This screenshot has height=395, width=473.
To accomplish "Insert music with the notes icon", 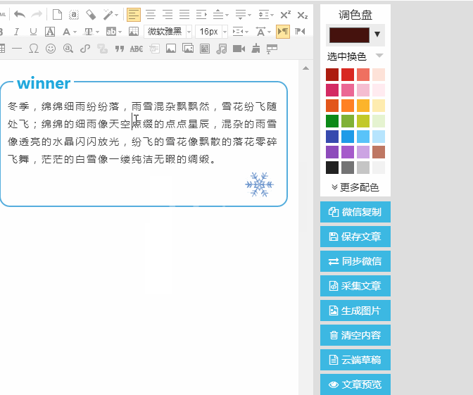I will coord(222,49).
